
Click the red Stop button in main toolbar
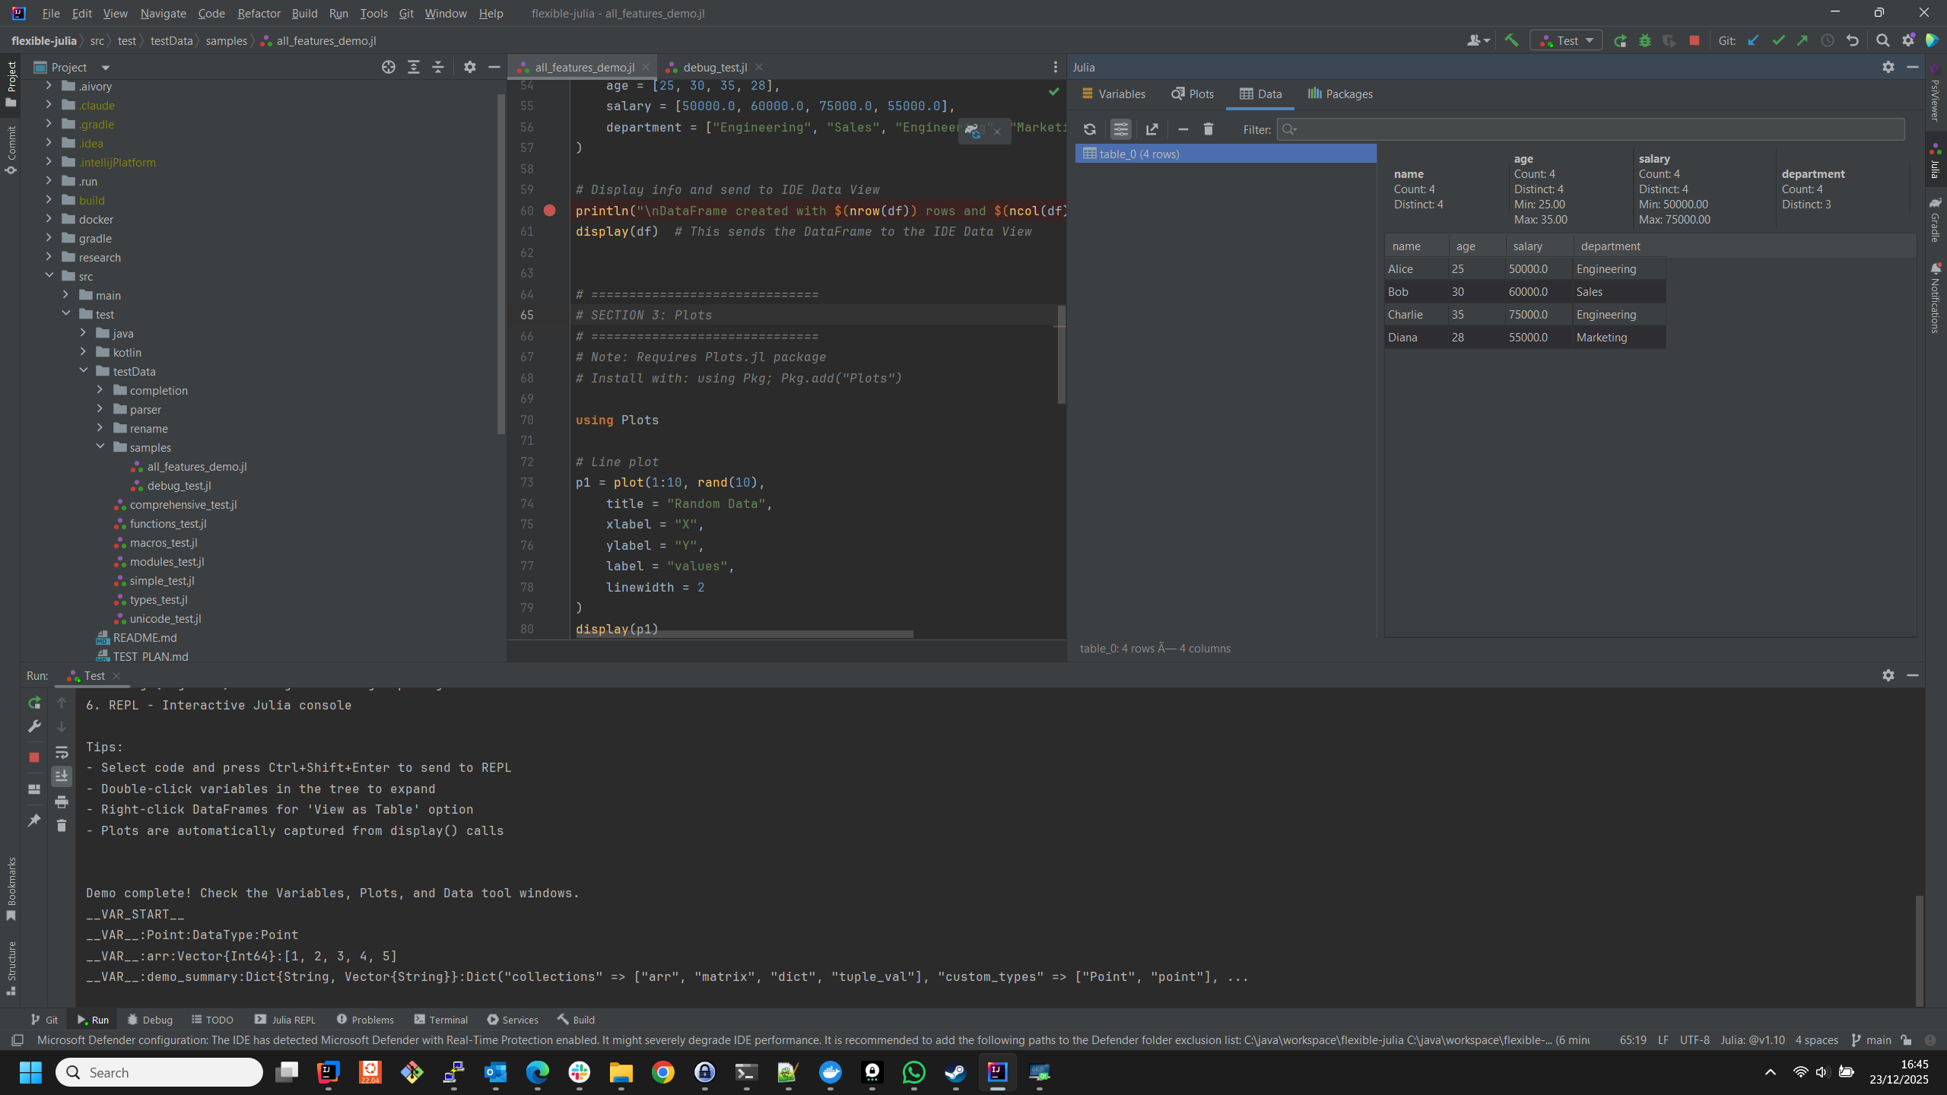[1694, 41]
